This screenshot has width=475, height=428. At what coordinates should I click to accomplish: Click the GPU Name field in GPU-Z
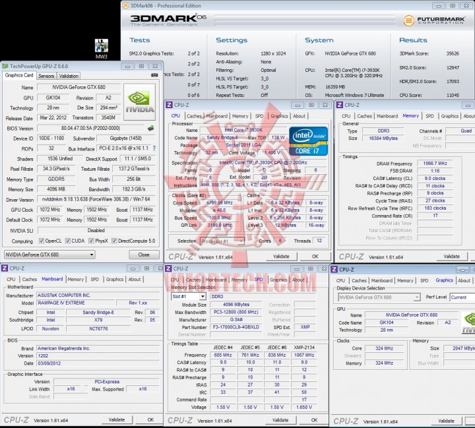coord(79,87)
